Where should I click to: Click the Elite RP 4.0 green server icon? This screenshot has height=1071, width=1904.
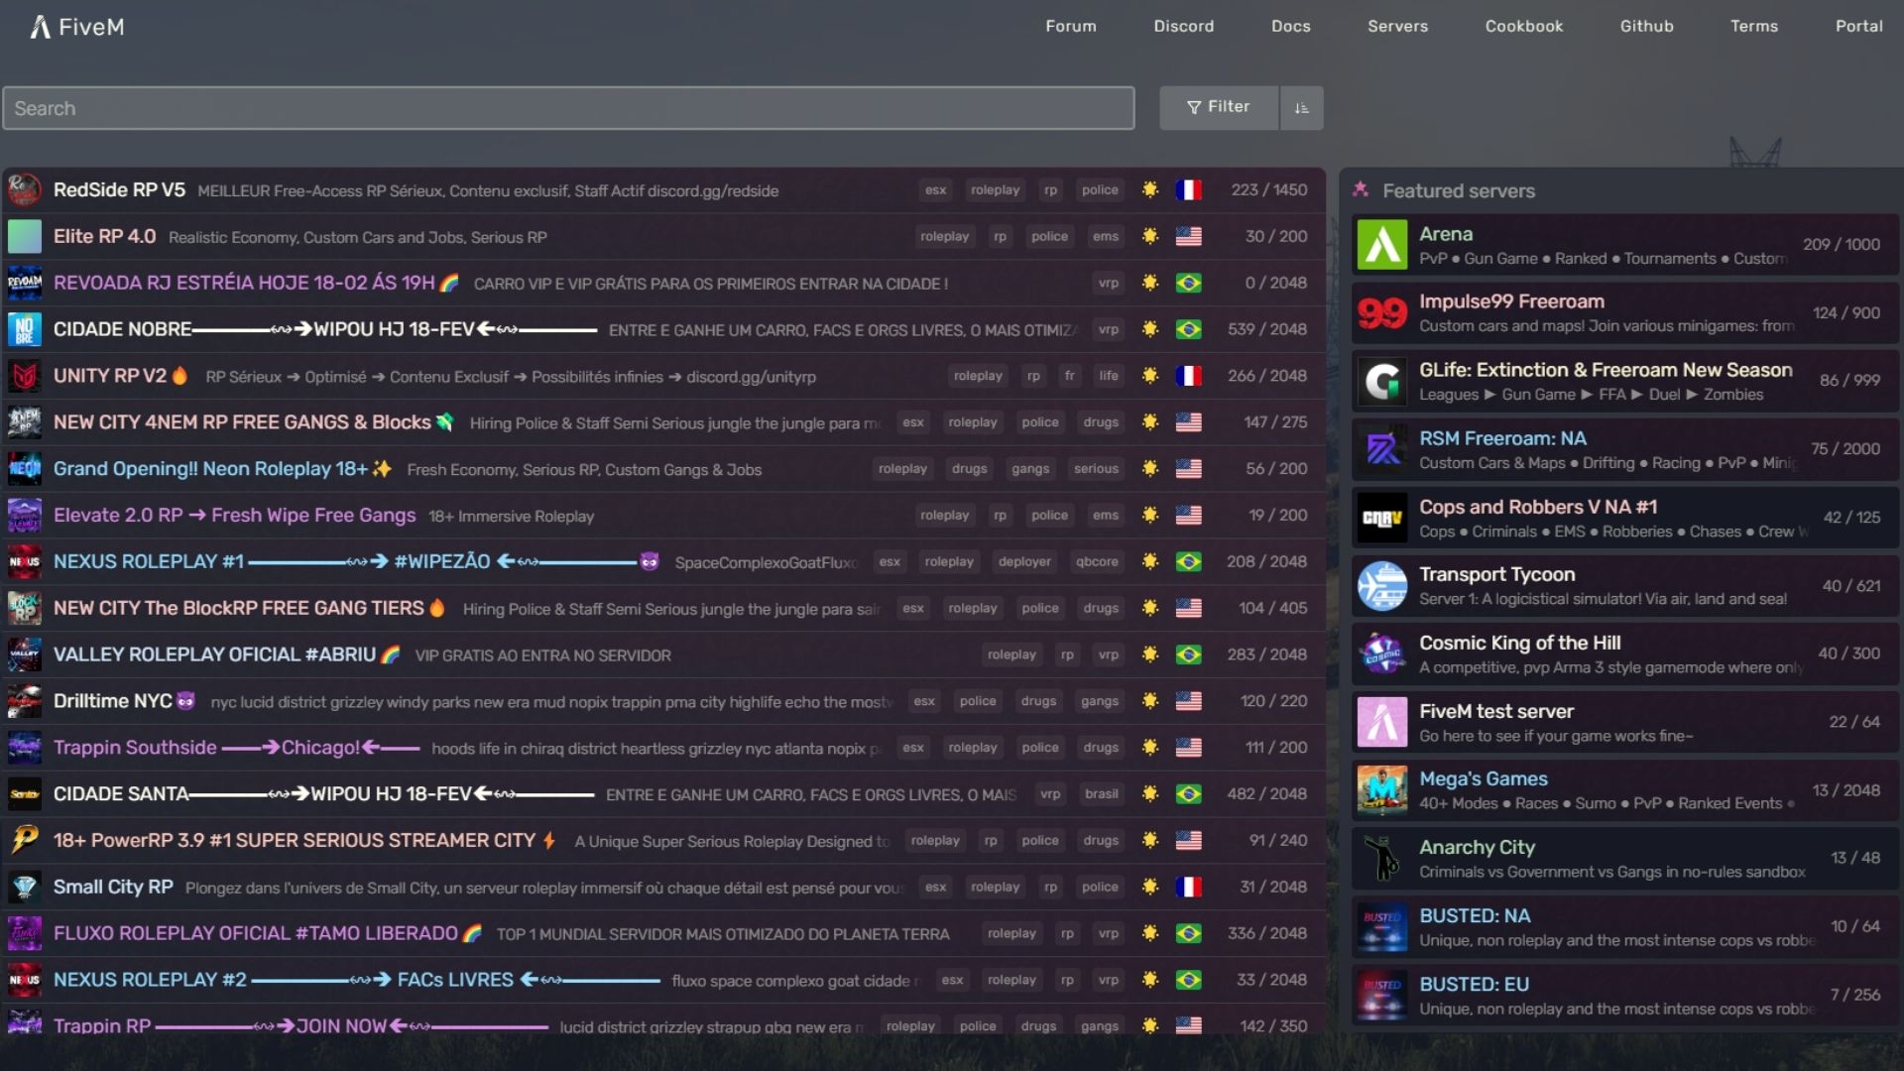[x=25, y=236]
